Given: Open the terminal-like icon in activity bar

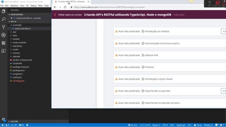Looking at the screenshot, I should click(4, 51).
